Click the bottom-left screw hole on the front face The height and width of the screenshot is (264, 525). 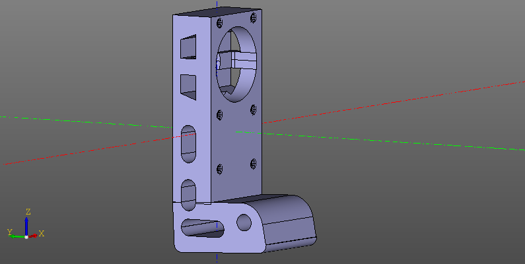[220, 168]
